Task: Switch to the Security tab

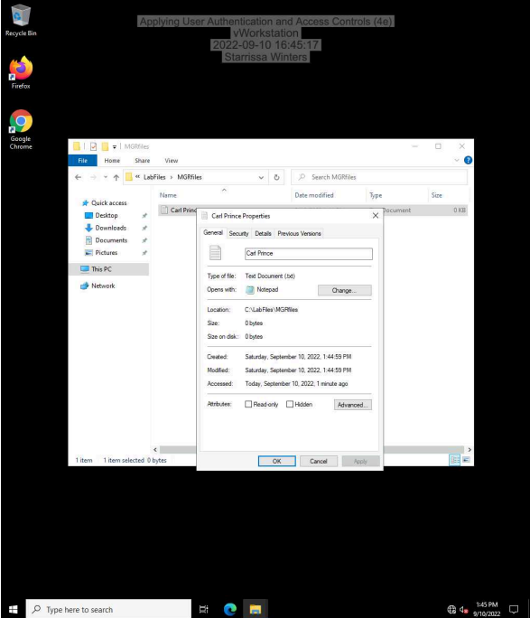Action: (238, 233)
